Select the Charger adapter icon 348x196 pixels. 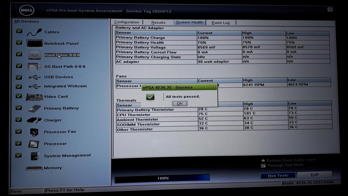[x=34, y=120]
